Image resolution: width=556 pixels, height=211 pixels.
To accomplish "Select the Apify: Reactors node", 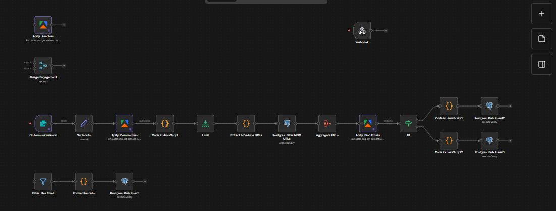I will click(x=43, y=25).
